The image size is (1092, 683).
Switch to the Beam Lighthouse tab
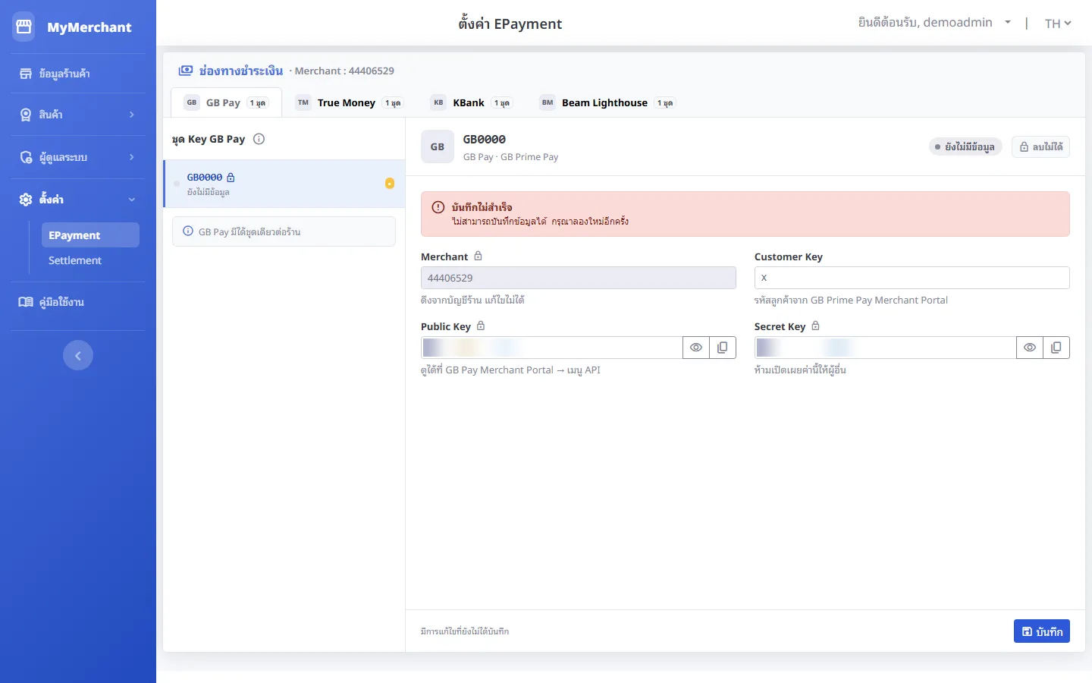[607, 102]
